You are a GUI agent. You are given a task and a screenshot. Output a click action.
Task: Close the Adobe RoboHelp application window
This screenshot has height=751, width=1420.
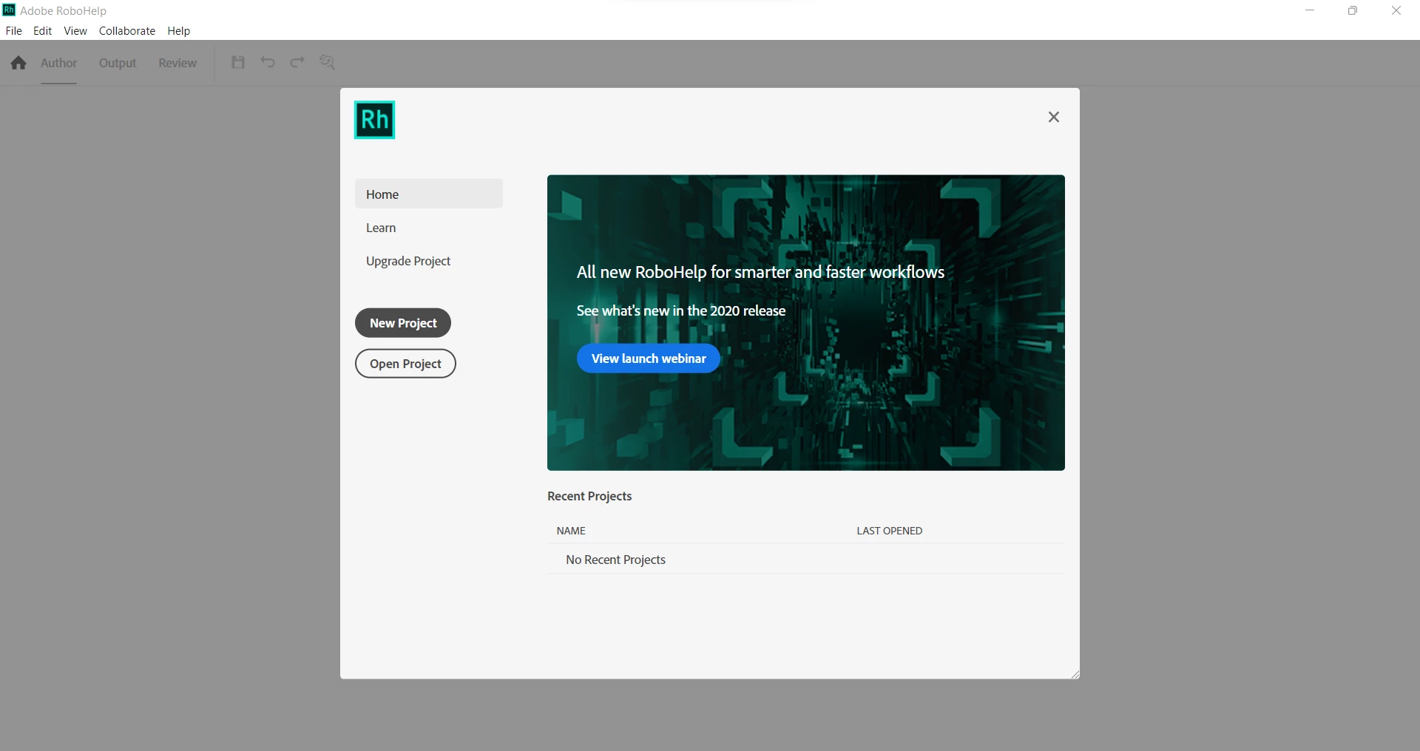1396,10
